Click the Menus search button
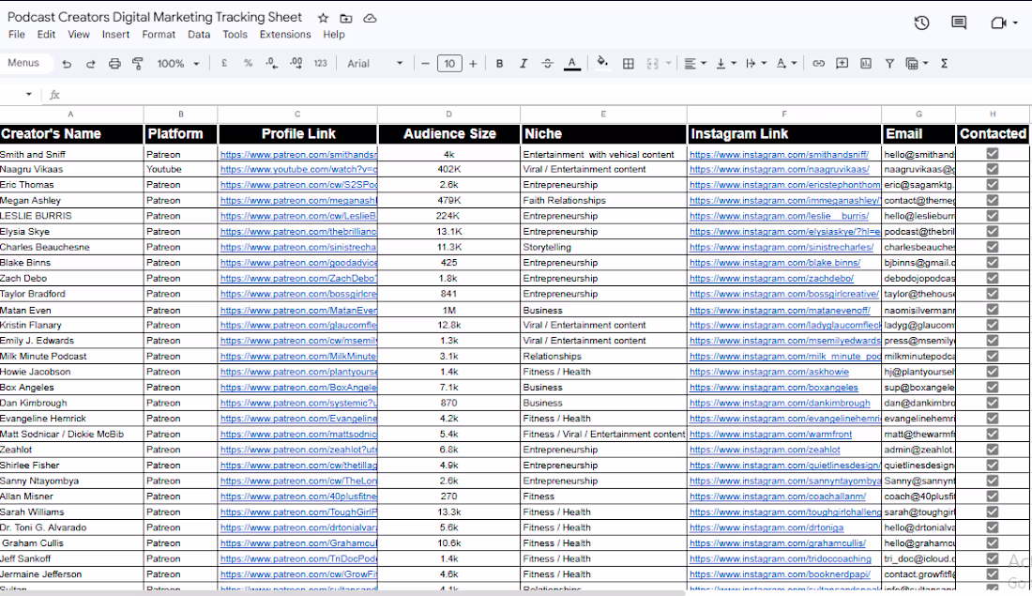The width and height of the screenshot is (1032, 596). 23,63
